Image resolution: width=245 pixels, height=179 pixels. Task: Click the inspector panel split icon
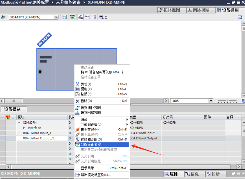(238, 174)
